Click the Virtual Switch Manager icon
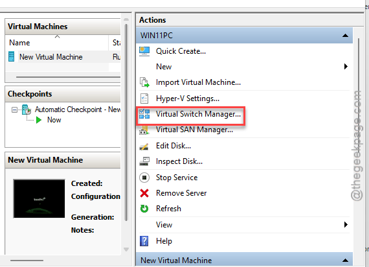 [x=144, y=114]
